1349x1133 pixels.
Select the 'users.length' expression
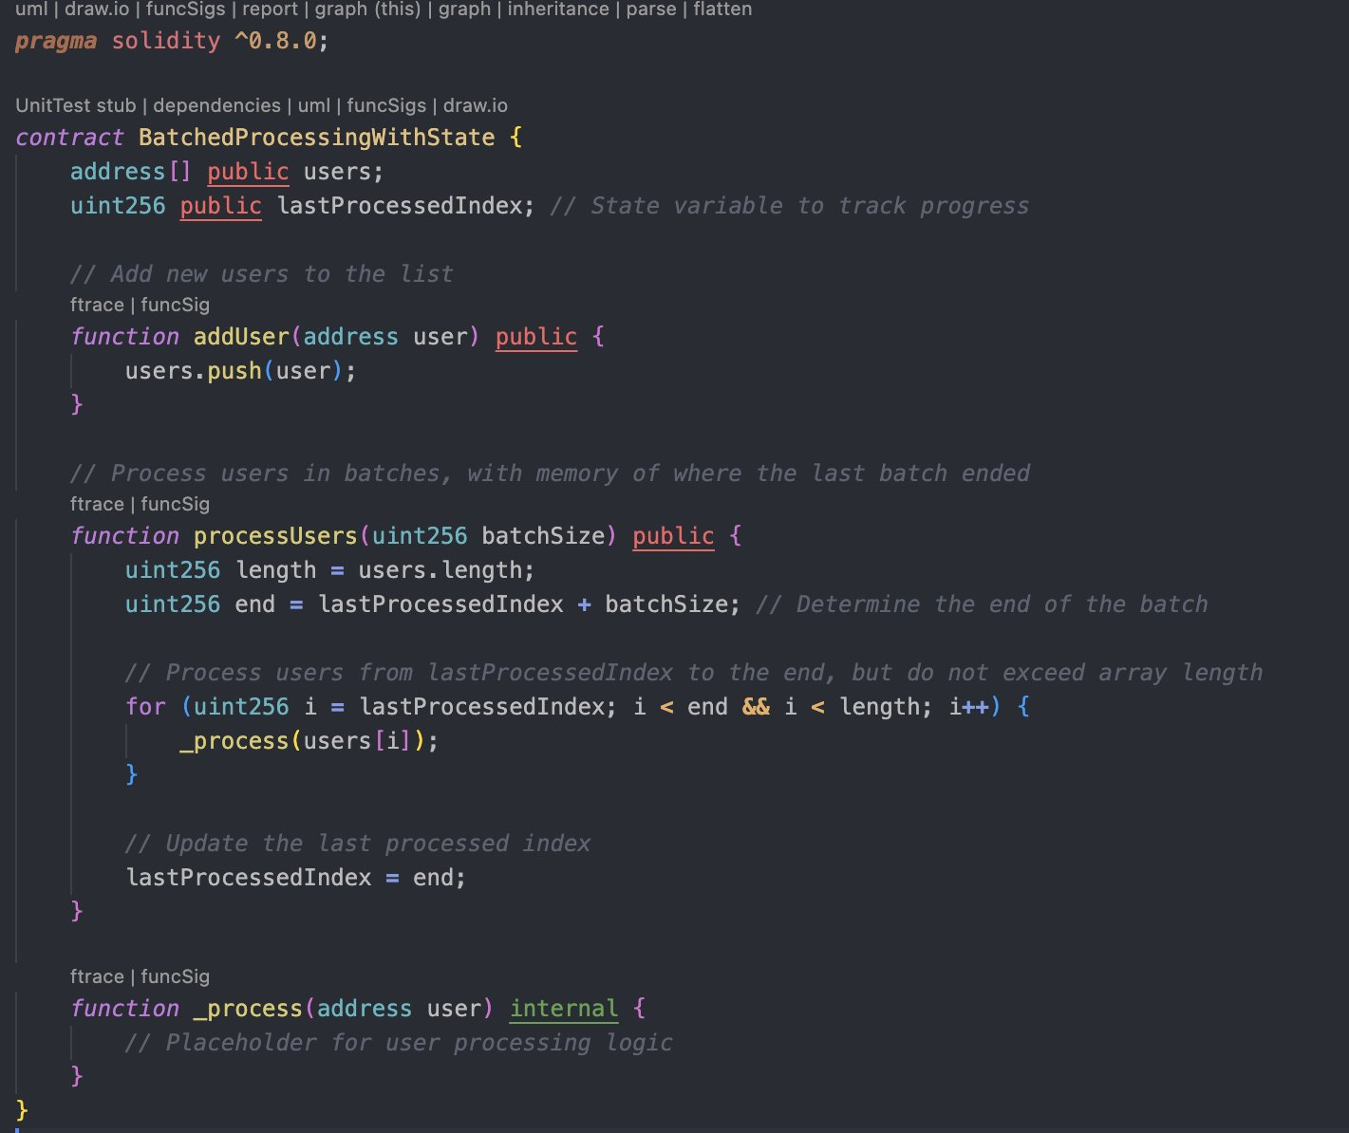(x=440, y=570)
